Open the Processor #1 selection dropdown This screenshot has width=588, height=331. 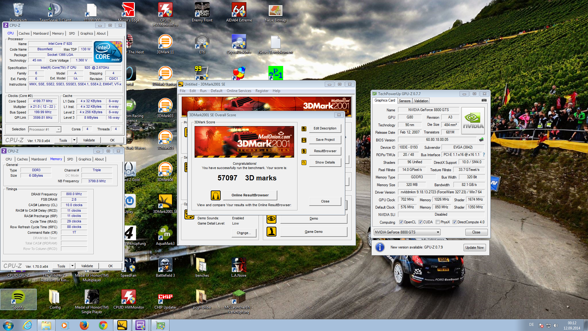pos(45,129)
